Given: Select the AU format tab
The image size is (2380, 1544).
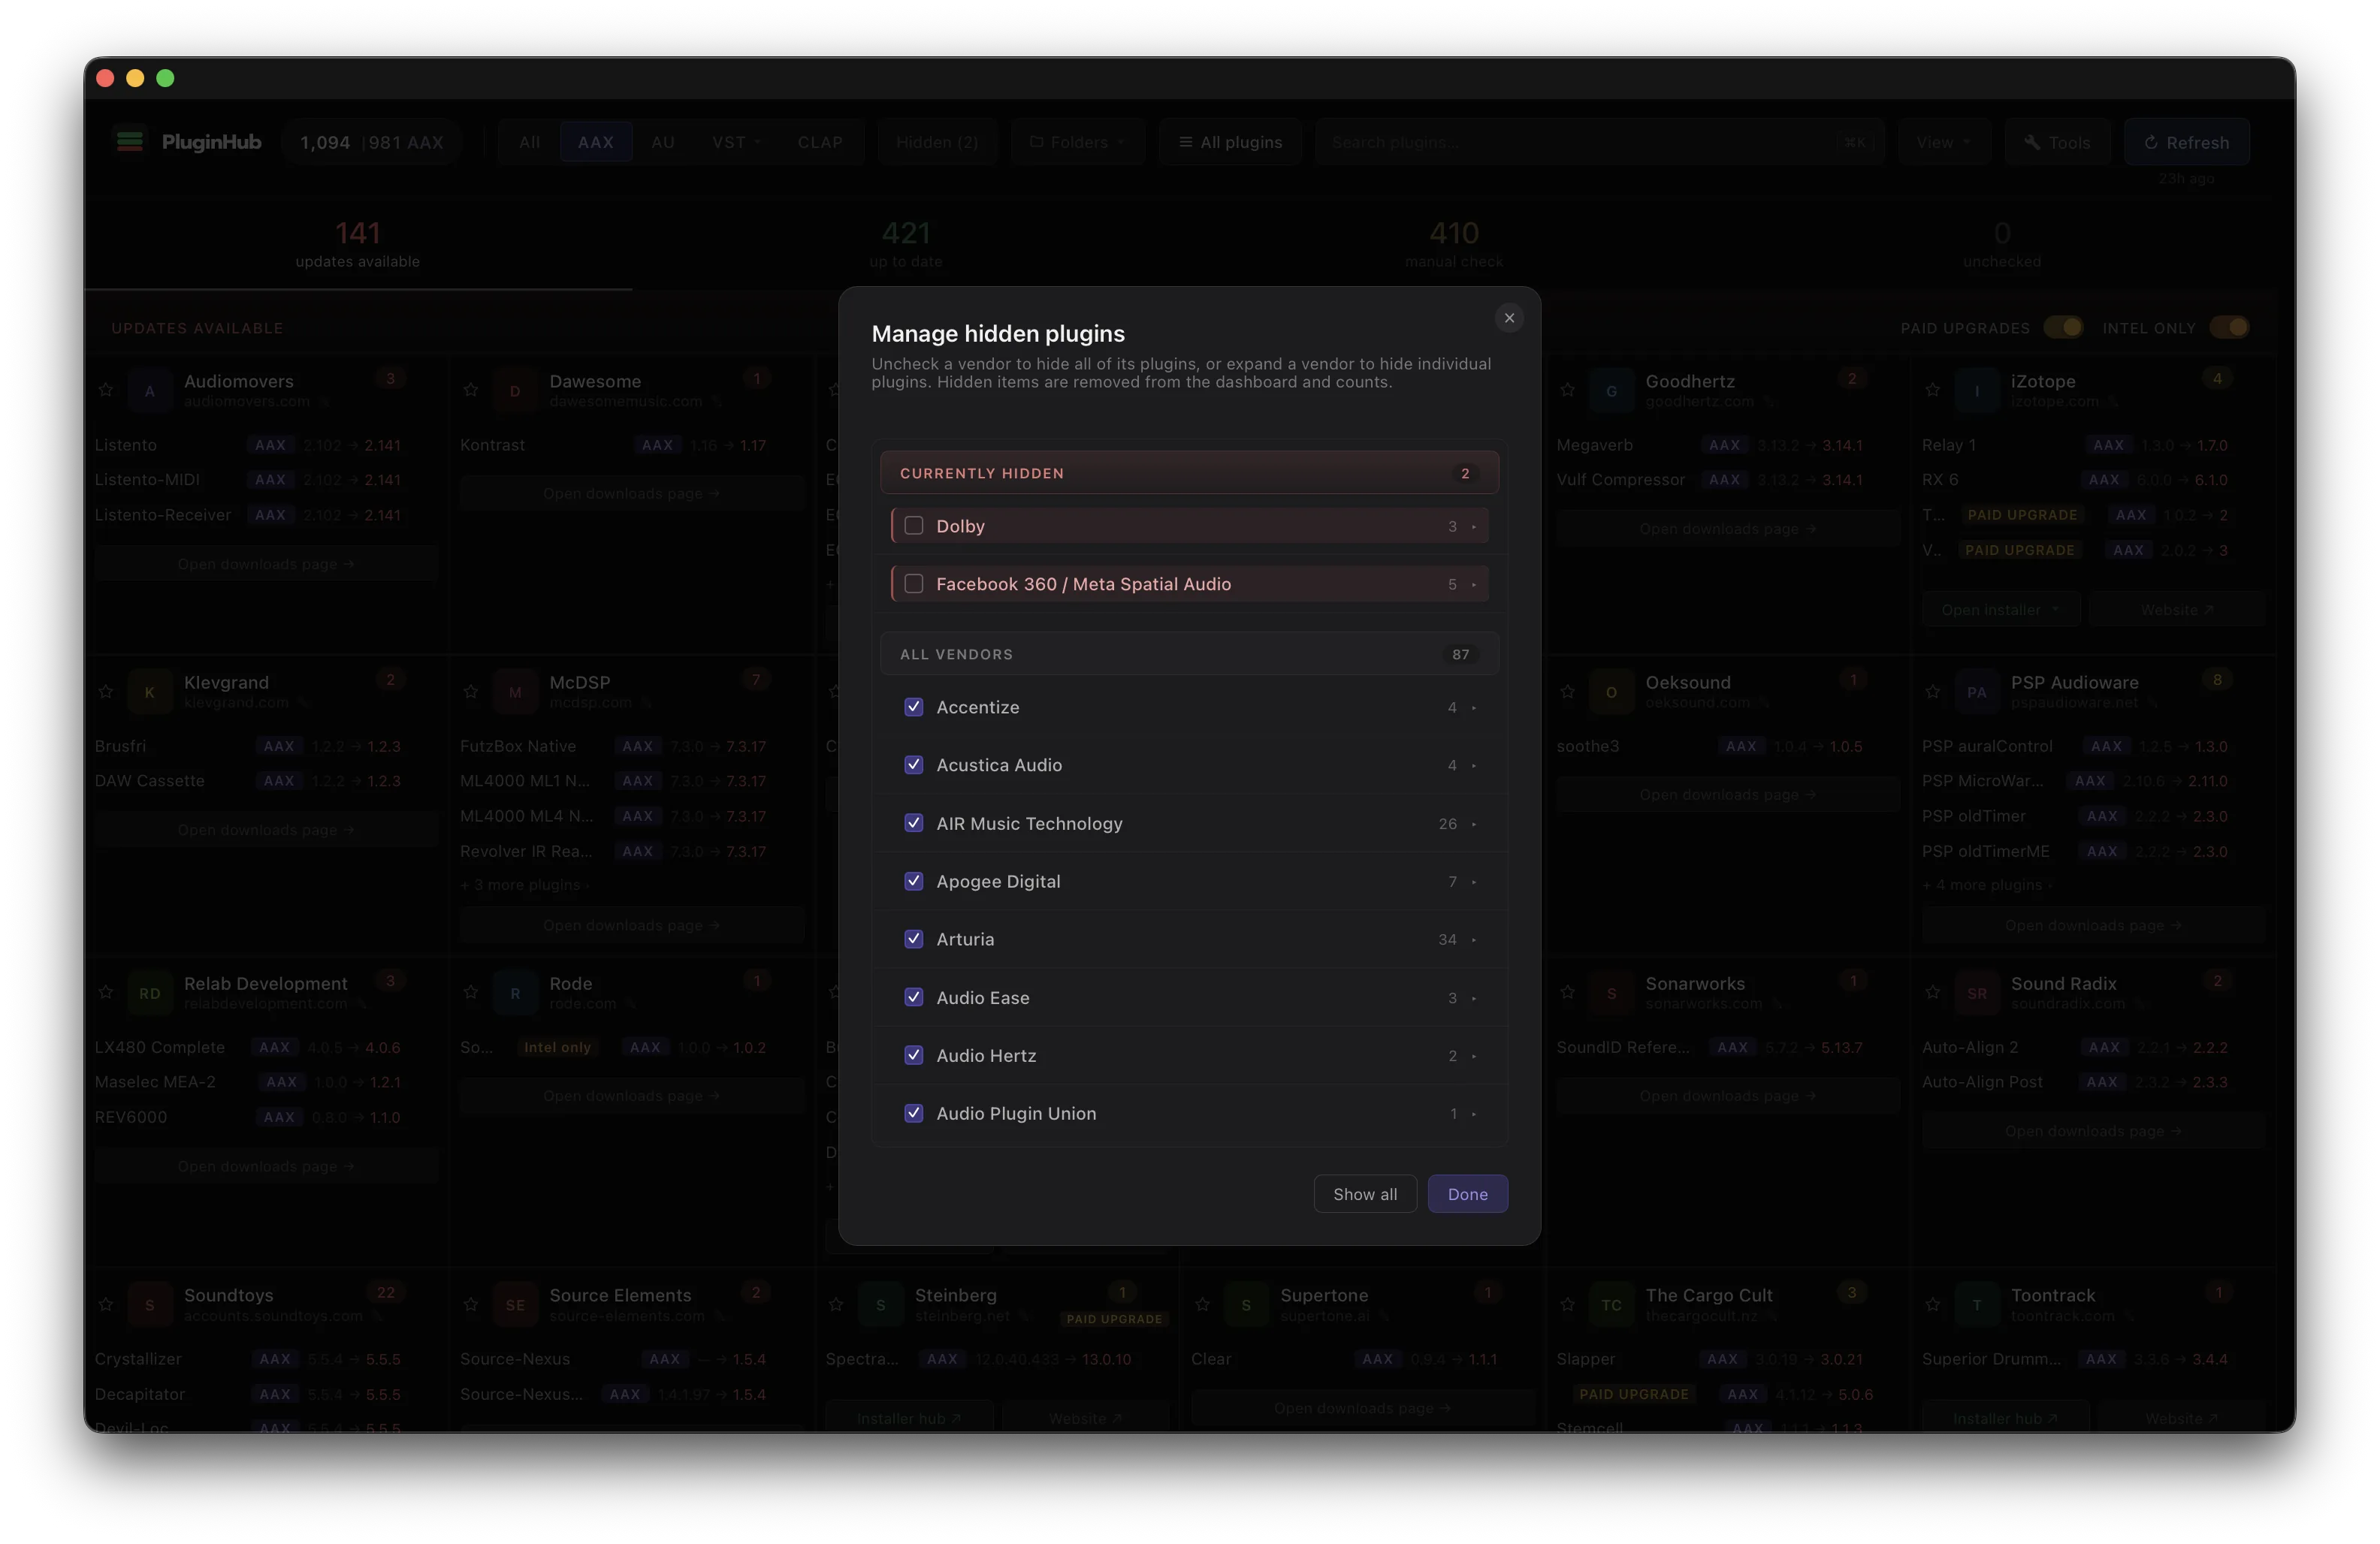Looking at the screenshot, I should (x=663, y=142).
